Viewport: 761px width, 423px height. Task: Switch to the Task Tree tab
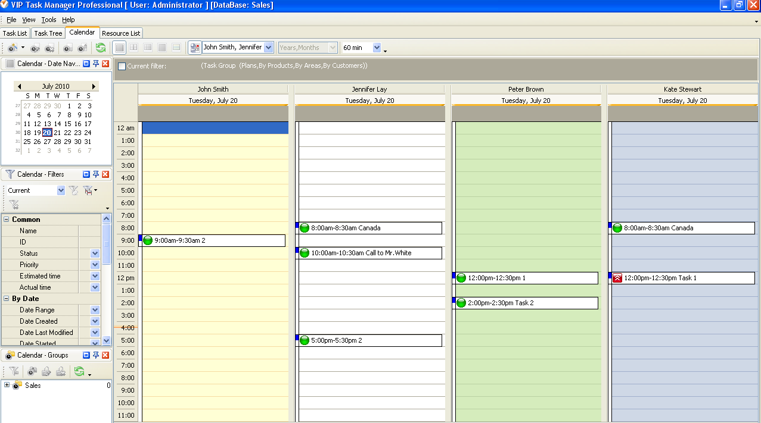click(48, 33)
